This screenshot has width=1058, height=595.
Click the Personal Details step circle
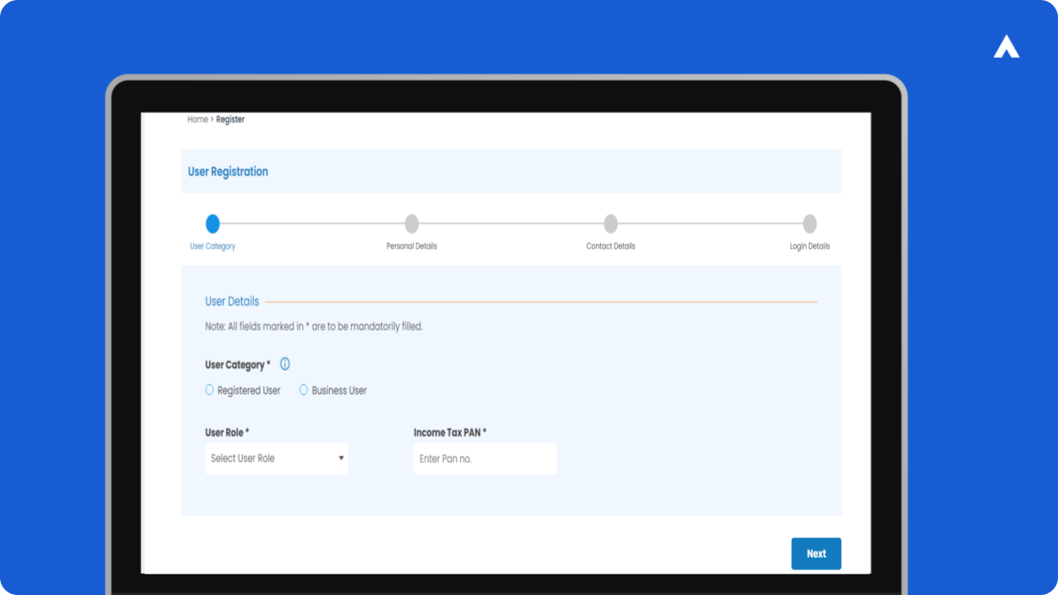[x=412, y=224]
